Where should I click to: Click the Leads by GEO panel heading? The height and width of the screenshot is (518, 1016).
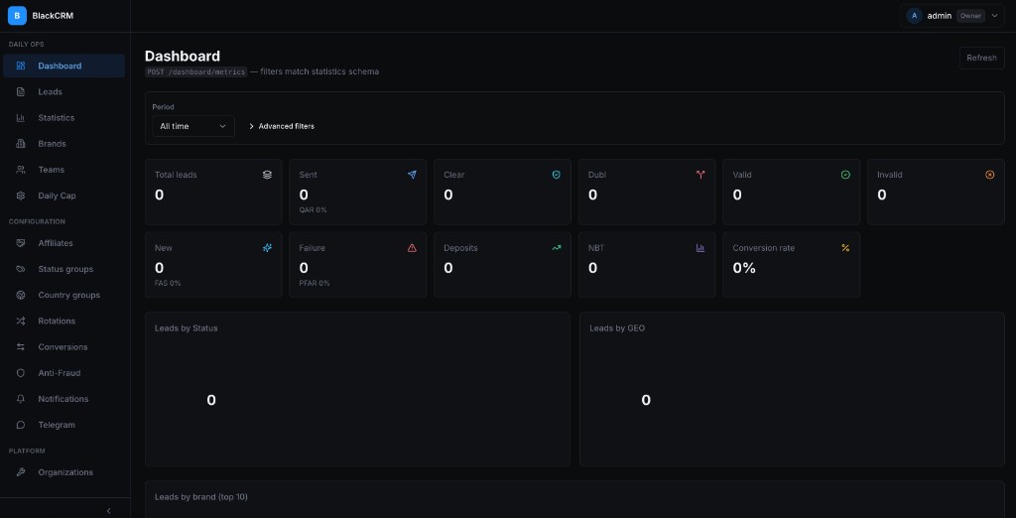point(617,328)
